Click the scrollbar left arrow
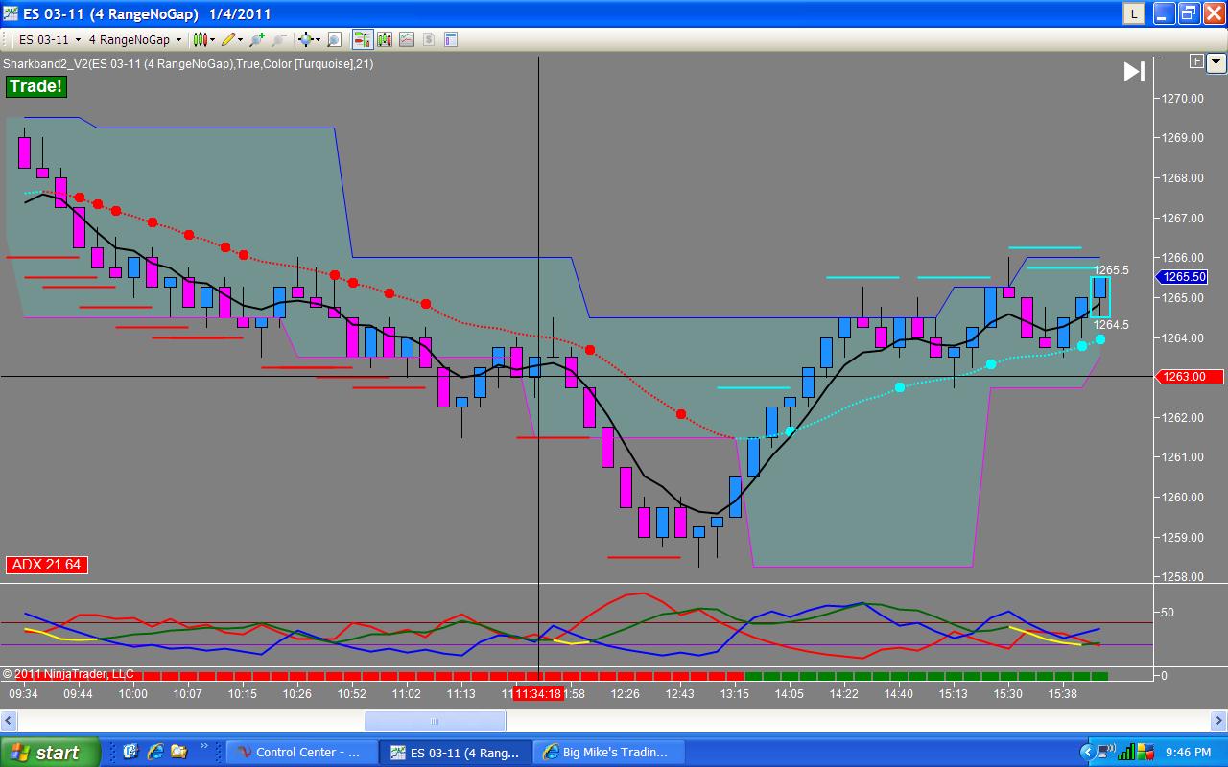 tap(10, 721)
